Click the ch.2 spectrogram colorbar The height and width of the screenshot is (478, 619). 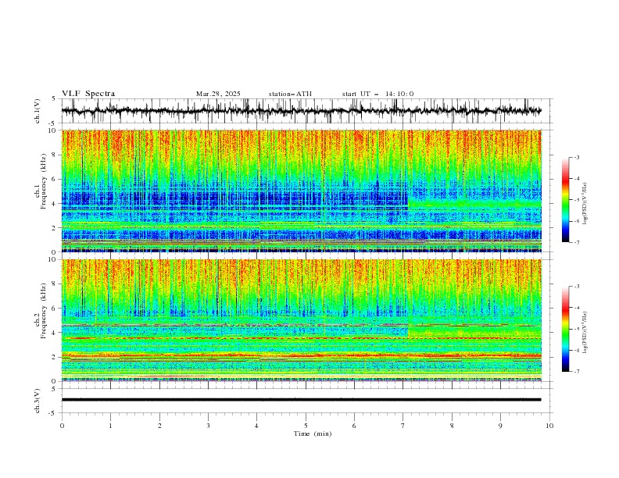point(565,329)
